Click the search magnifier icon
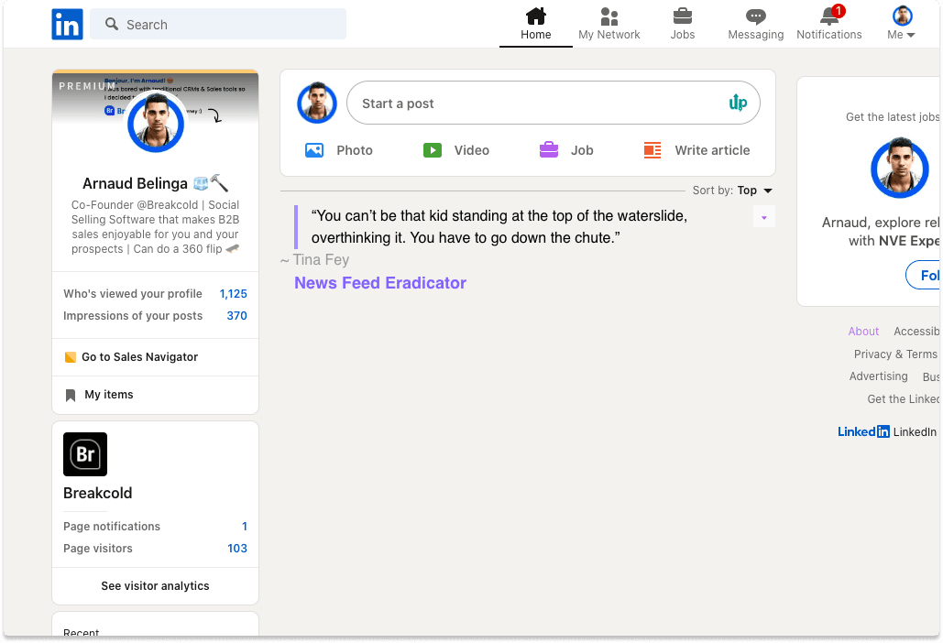This screenshot has height=643, width=943. (111, 24)
